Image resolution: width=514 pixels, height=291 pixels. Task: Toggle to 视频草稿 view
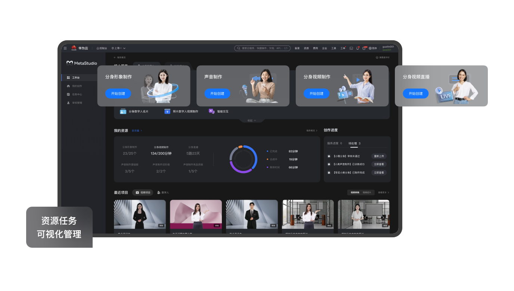354,193
